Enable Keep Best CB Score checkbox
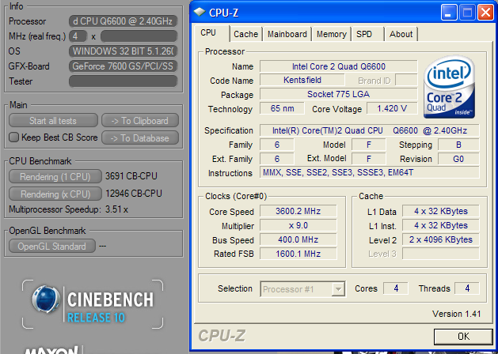The image size is (498, 354). coord(13,137)
